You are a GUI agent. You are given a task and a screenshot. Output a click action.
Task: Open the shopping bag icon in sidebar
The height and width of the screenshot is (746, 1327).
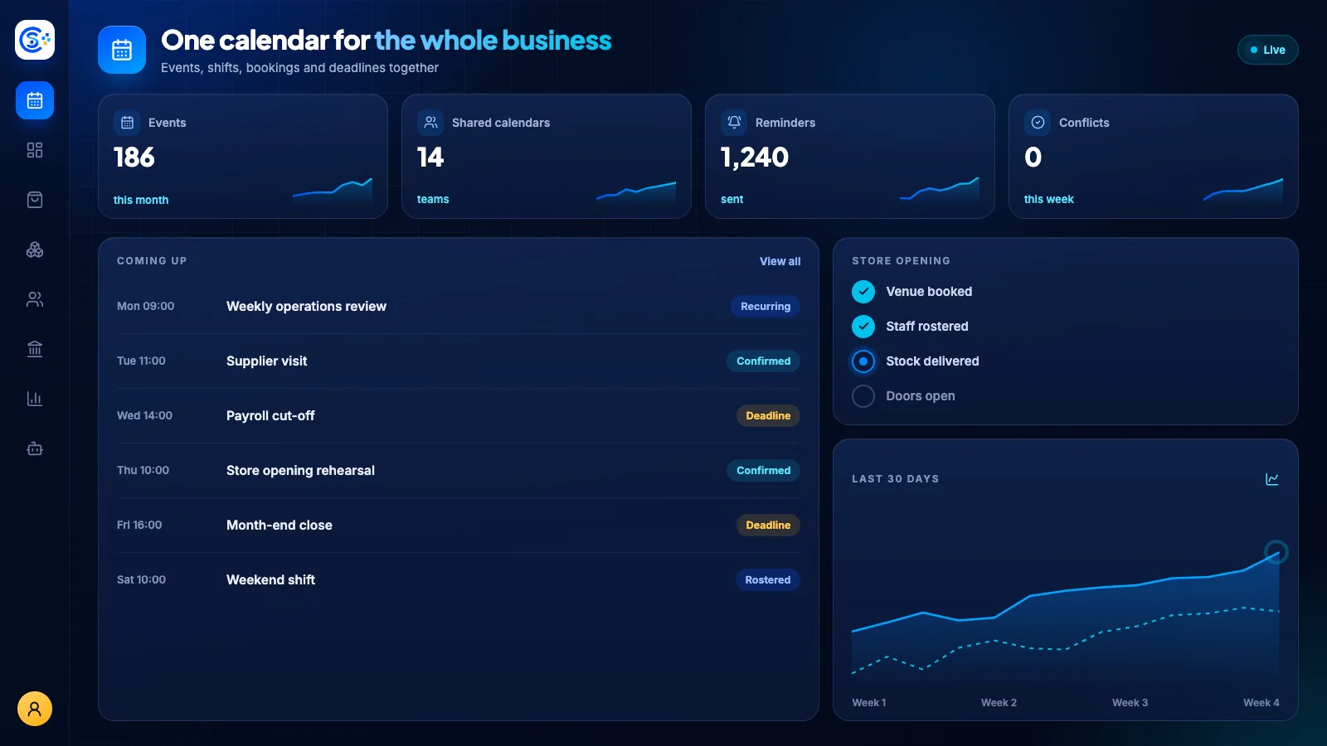tap(35, 200)
